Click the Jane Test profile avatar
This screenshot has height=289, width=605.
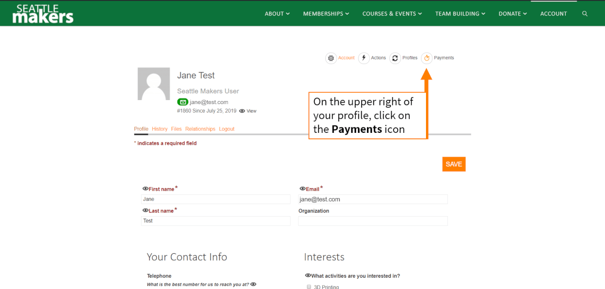[154, 84]
